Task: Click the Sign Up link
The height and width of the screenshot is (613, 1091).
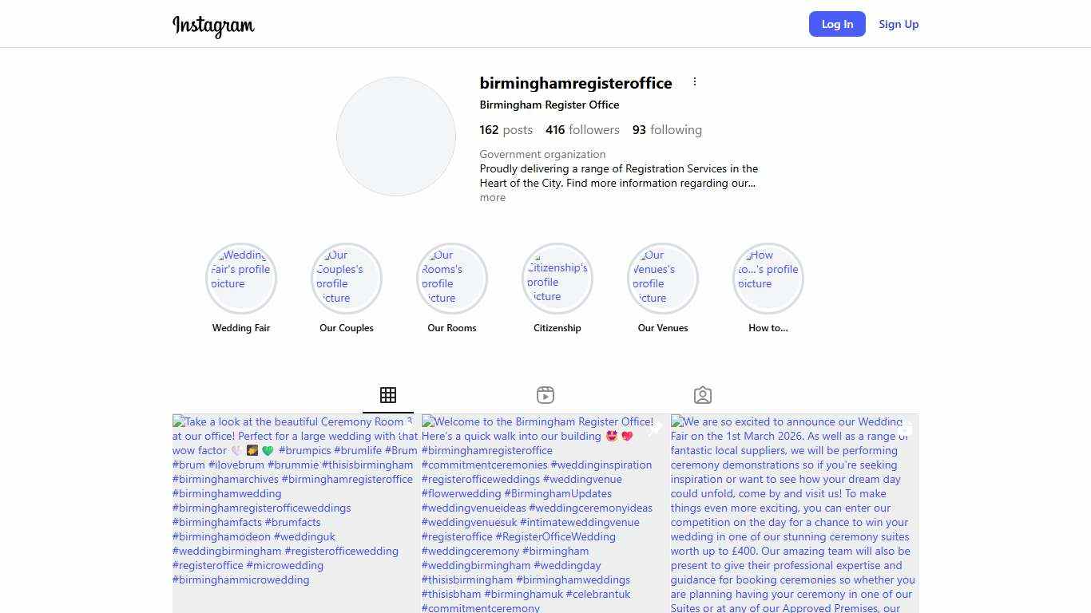Action: 899,24
